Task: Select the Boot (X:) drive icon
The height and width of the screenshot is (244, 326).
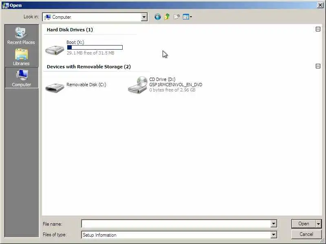Action: [55, 50]
